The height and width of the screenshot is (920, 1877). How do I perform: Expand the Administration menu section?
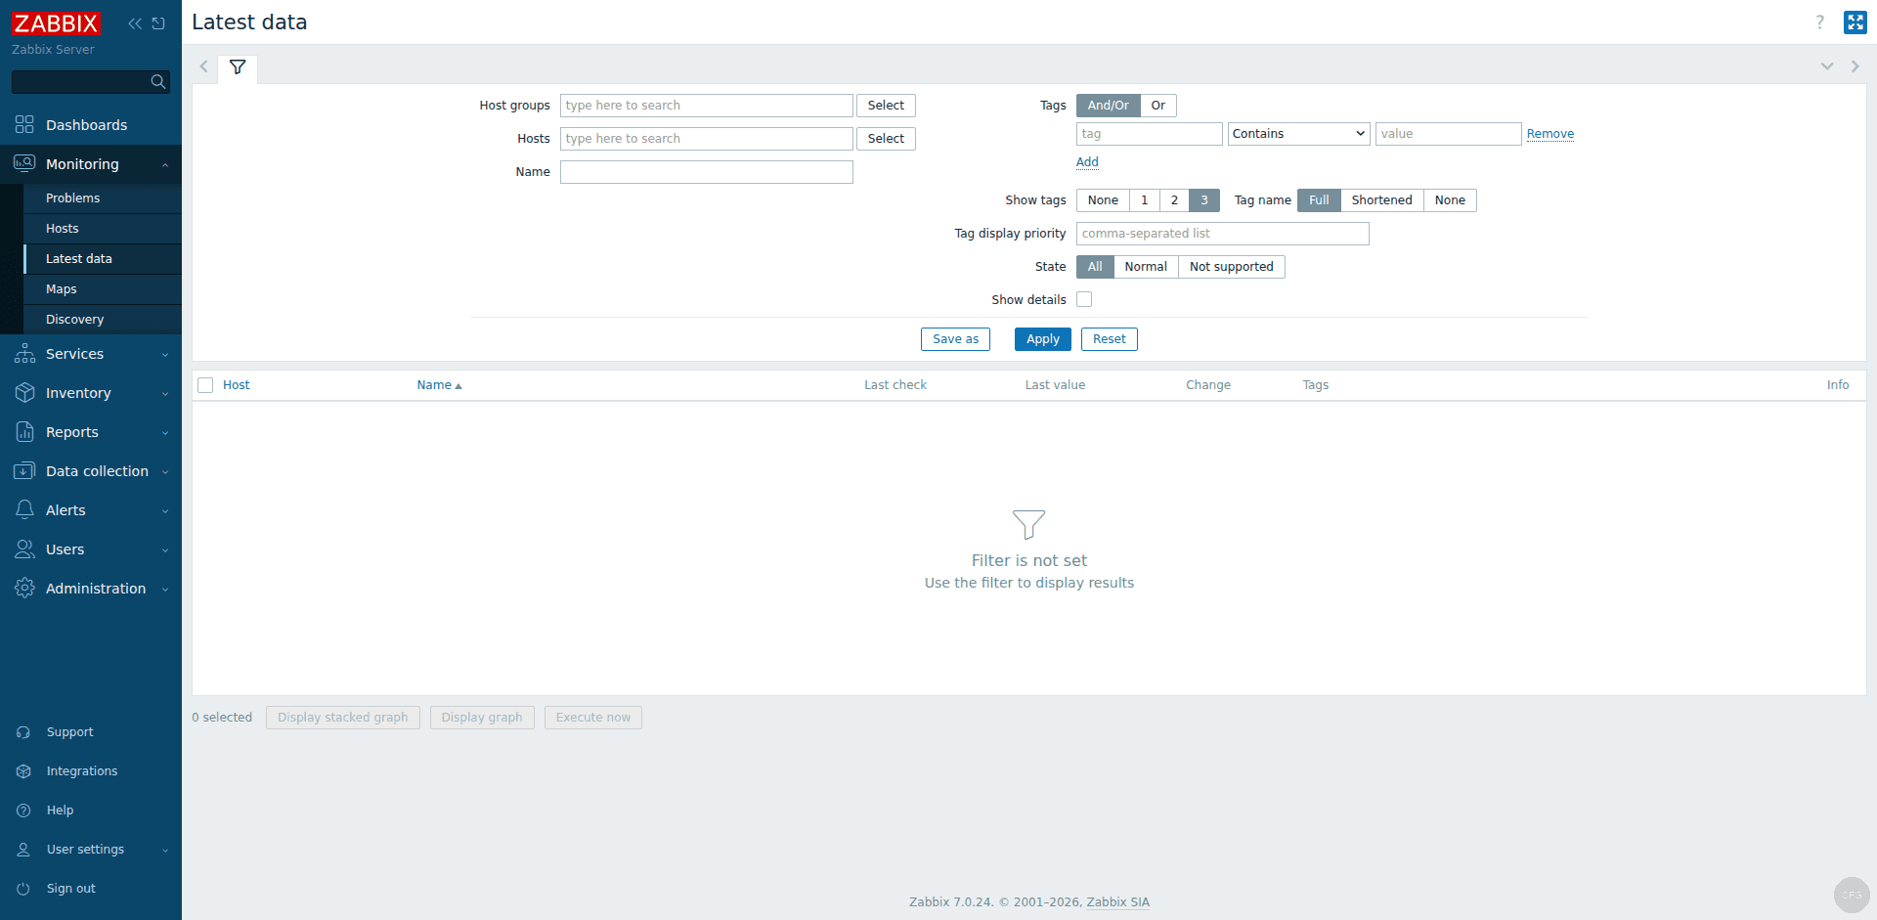(96, 588)
